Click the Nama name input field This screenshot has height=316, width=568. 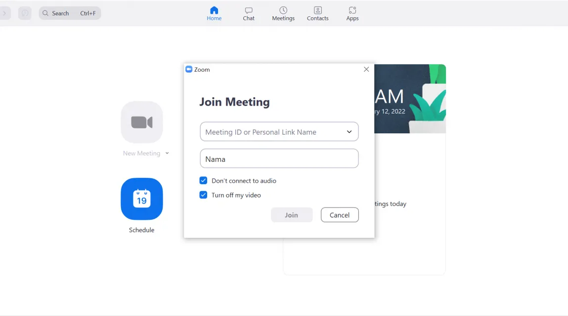coord(279,158)
